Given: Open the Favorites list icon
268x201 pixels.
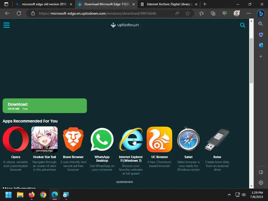Looking at the screenshot, I should 202,13.
